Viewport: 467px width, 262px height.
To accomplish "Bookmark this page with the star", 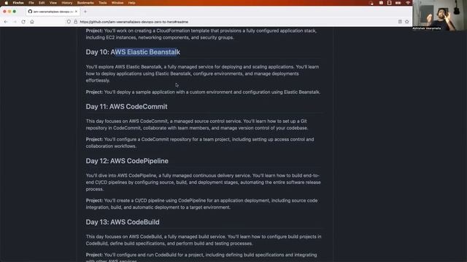I will [x=407, y=22].
